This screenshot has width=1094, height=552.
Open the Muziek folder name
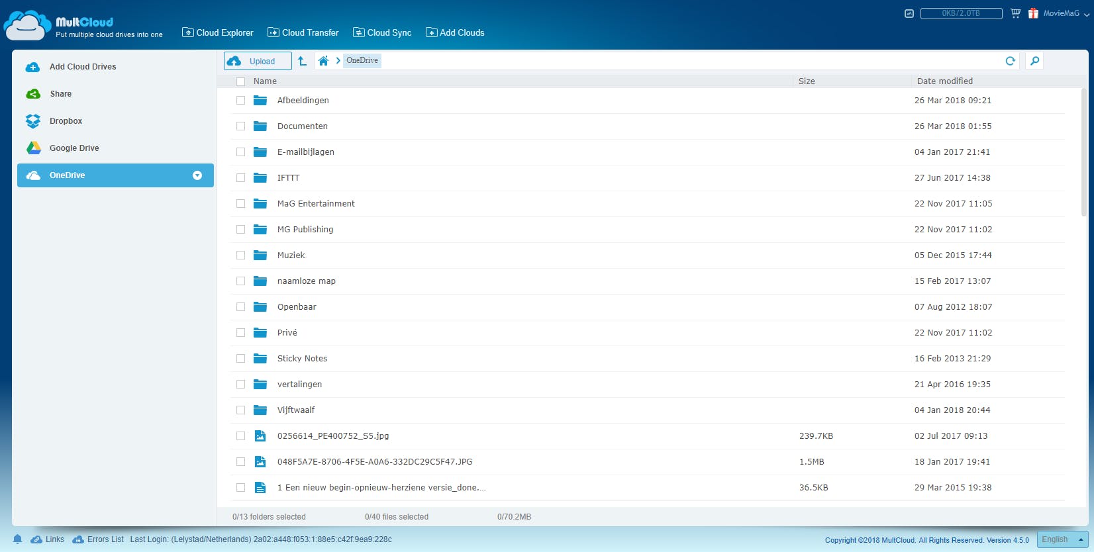pyautogui.click(x=291, y=255)
